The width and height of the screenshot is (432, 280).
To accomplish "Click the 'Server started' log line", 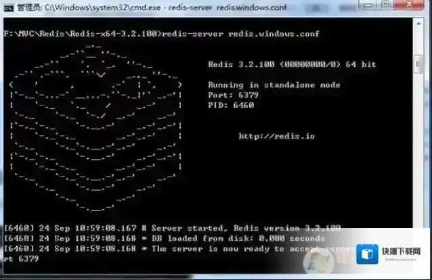I will click(x=173, y=229).
